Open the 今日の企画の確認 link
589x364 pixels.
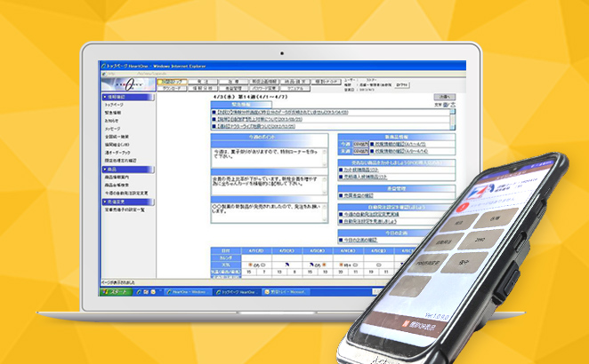[359, 240]
